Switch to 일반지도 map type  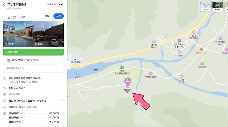point(206,7)
